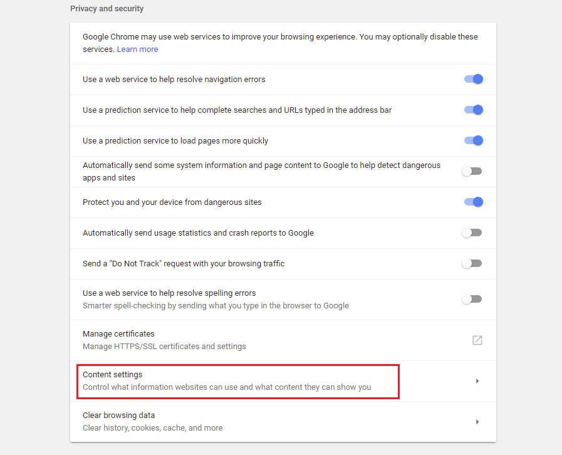The width and height of the screenshot is (562, 455).
Task: Click the Clear browsing data title text
Action: [x=118, y=415]
